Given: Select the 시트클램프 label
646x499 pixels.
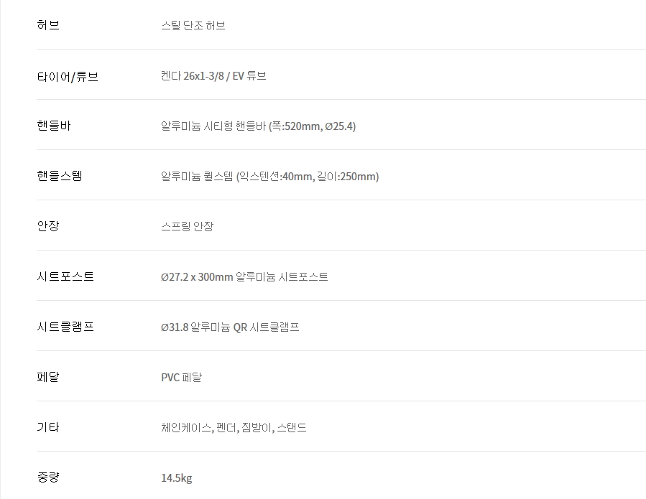Looking at the screenshot, I should point(65,327).
